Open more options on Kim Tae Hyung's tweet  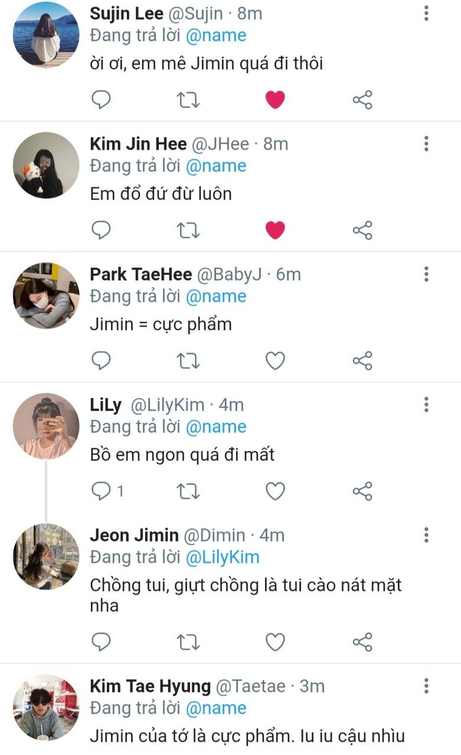426,687
